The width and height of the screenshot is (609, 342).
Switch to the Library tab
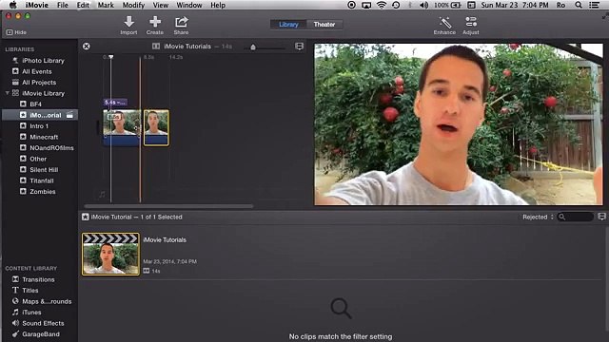click(x=288, y=25)
